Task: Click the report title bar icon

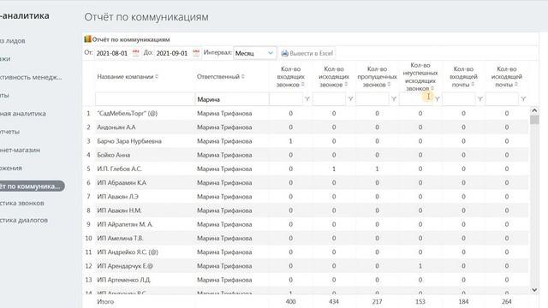Action: 87,39
